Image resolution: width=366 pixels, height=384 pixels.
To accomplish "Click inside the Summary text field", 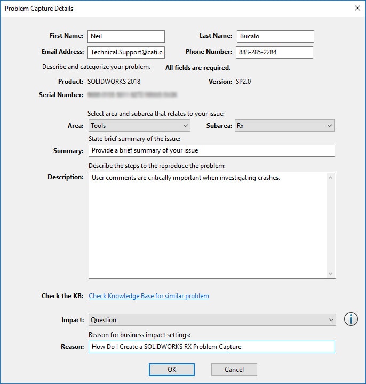I will point(211,150).
